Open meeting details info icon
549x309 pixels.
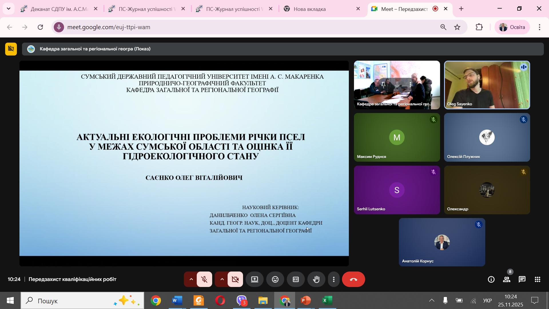click(x=491, y=280)
